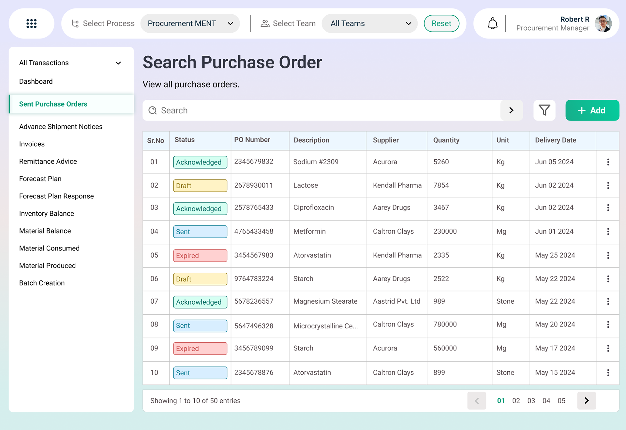This screenshot has height=430, width=626.
Task: Navigate to Dashboard in sidebar
Action: click(36, 81)
